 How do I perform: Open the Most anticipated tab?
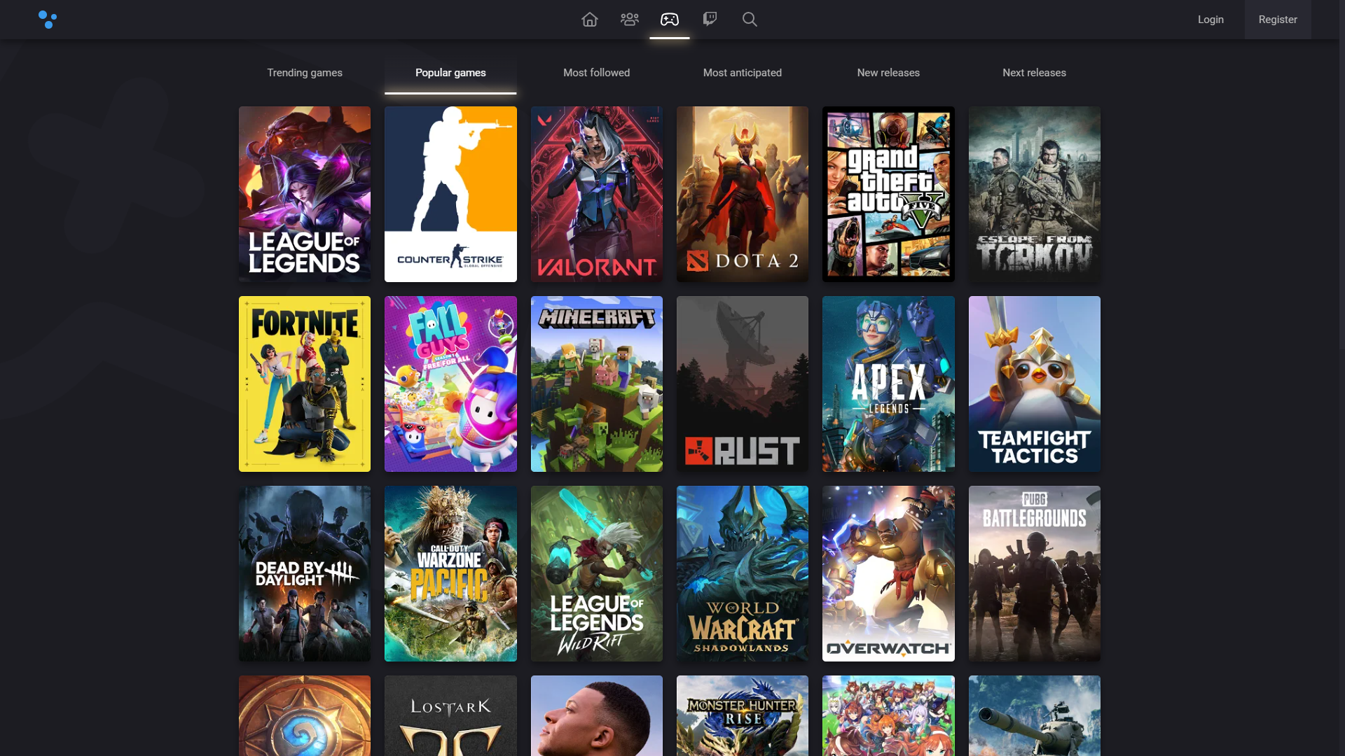pos(743,73)
